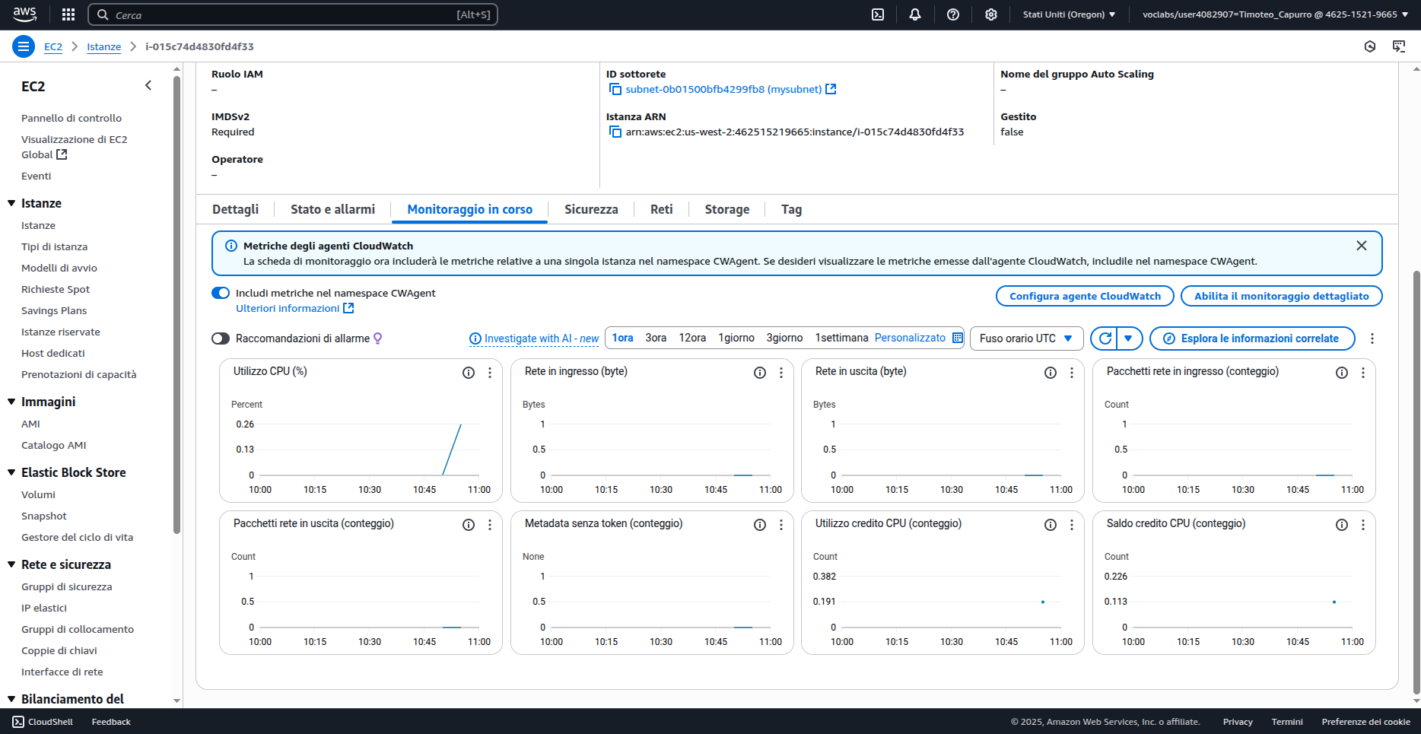Toggle the side navigation hamburger menu
The width and height of the screenshot is (1421, 734).
[24, 46]
